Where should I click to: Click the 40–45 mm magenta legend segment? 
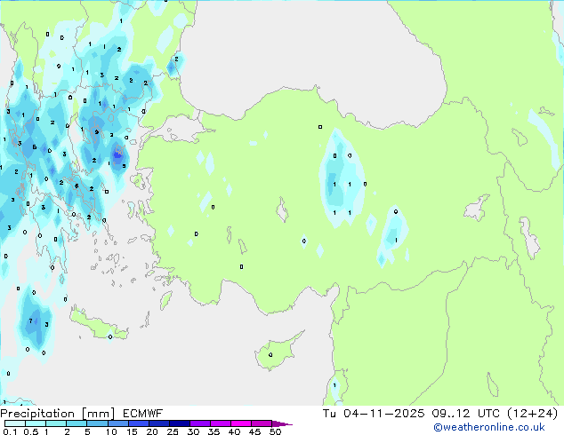241,423
